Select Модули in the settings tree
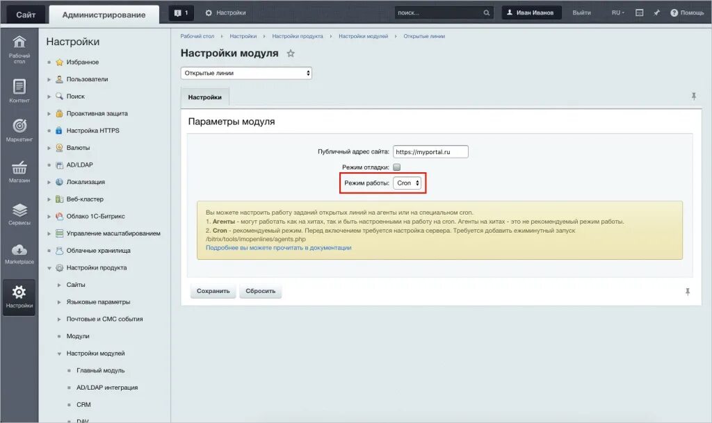Viewport: 712px width, 423px height. coord(78,336)
